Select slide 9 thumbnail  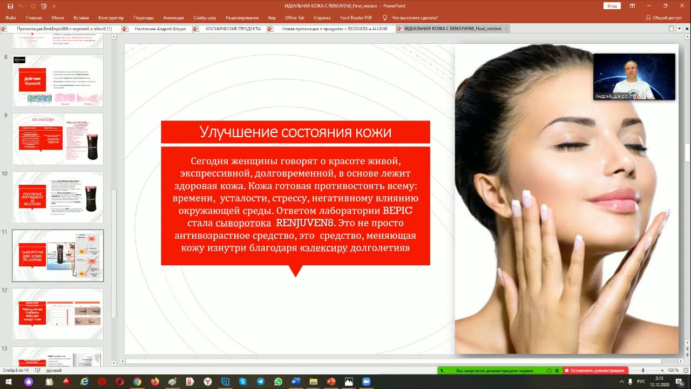coord(58,139)
